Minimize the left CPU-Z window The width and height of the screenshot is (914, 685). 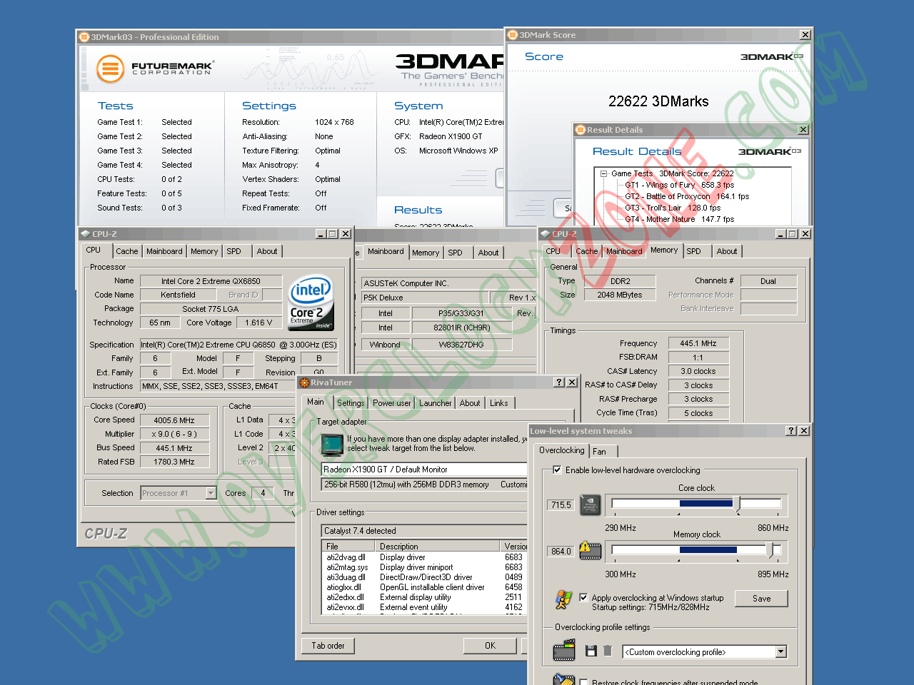tap(321, 234)
